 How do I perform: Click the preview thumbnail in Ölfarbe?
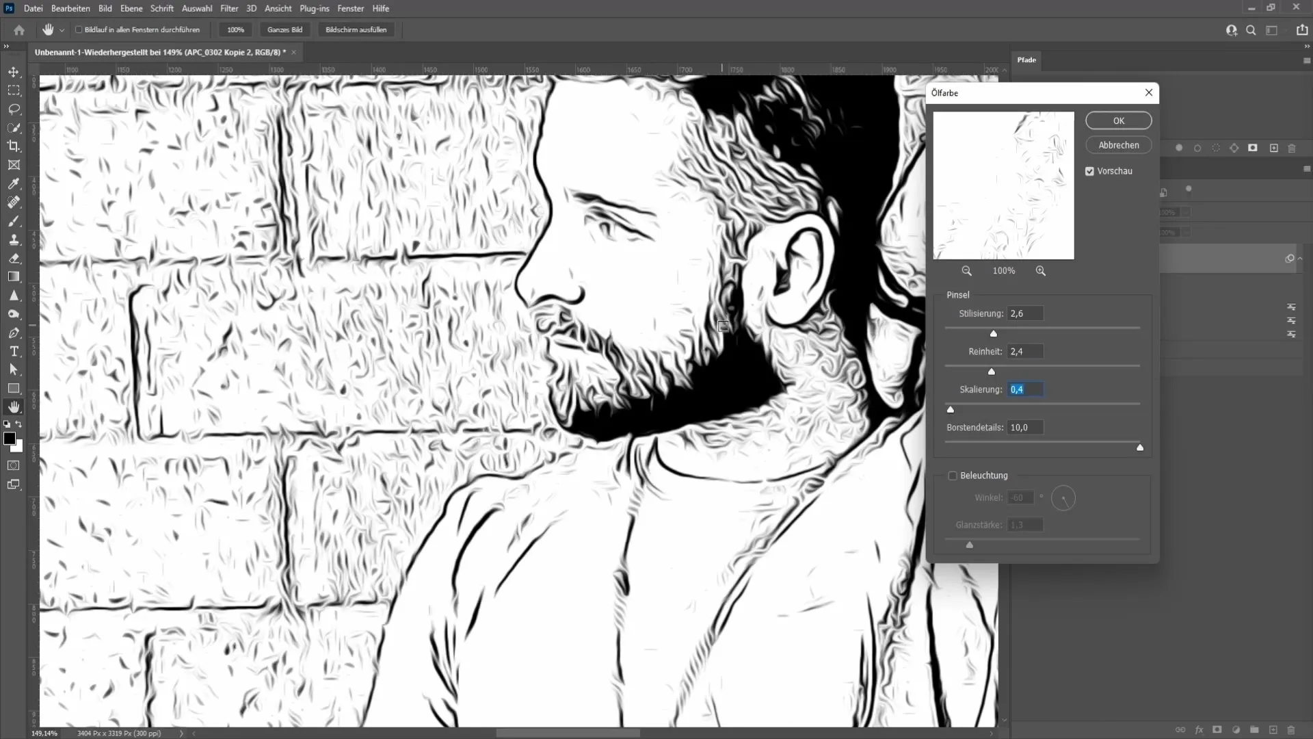pyautogui.click(x=1004, y=183)
